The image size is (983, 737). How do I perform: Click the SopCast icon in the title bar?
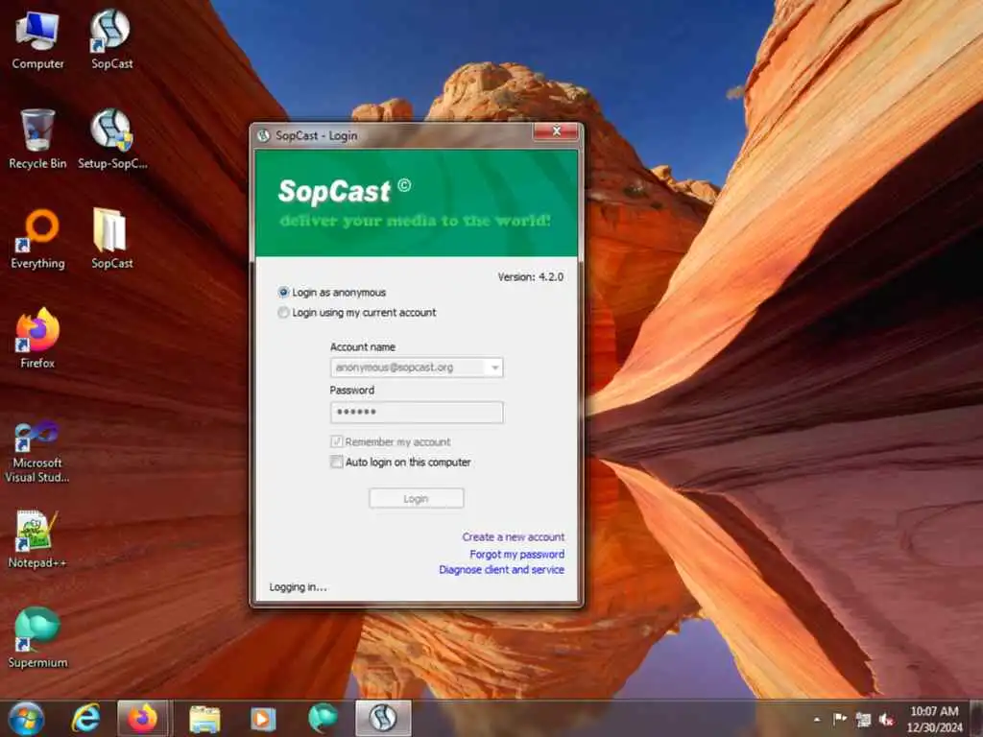pos(263,135)
